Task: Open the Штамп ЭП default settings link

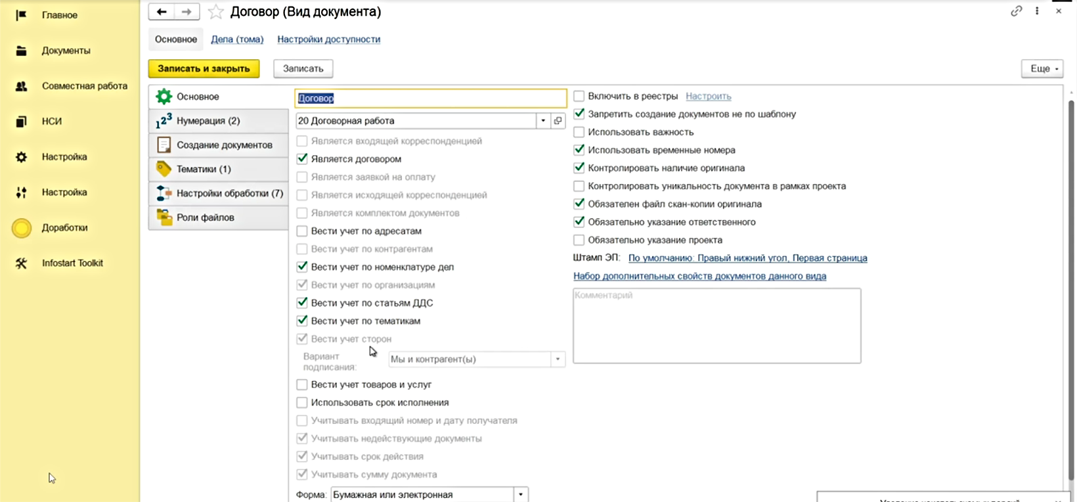Action: pos(747,258)
